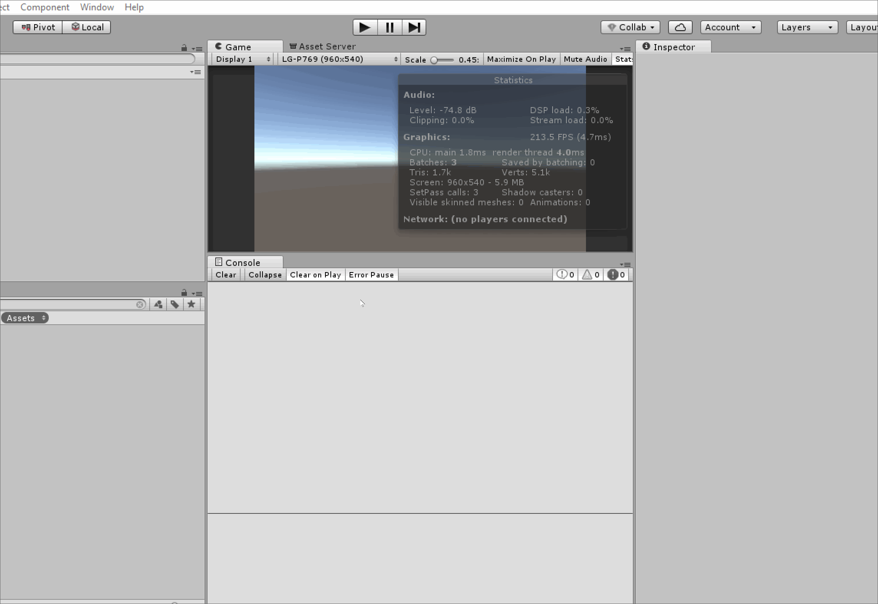Viewport: 878px width, 604px height.
Task: Click the Pause button
Action: pos(389,28)
